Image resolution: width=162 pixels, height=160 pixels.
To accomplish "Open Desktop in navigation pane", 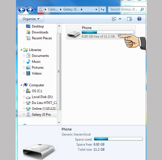I will click(x=38, y=26).
